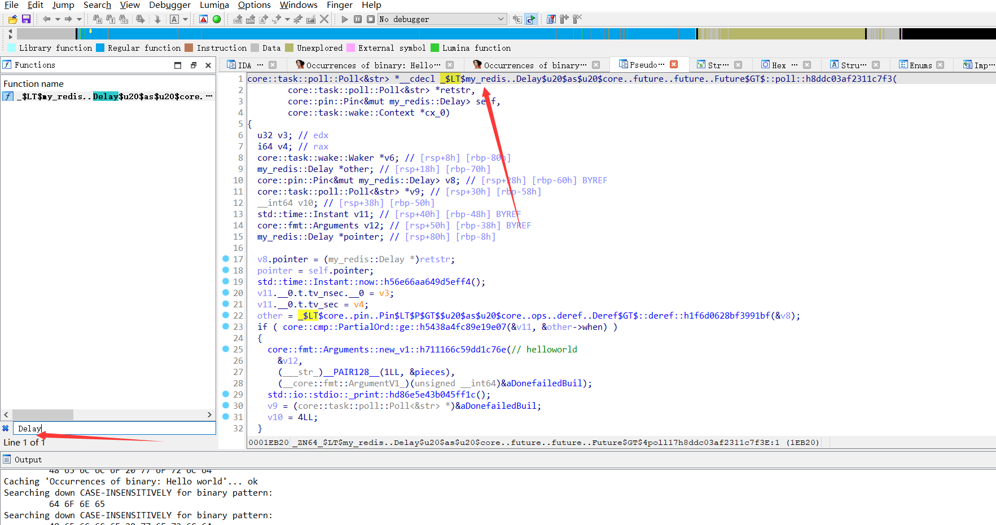
Task: Click the green circle status icon
Action: pyautogui.click(x=217, y=19)
